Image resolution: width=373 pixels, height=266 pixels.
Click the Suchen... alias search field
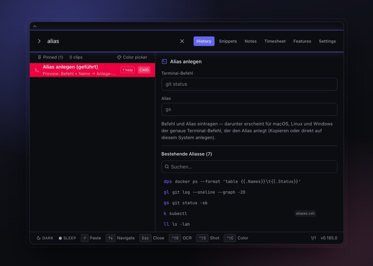click(x=249, y=167)
